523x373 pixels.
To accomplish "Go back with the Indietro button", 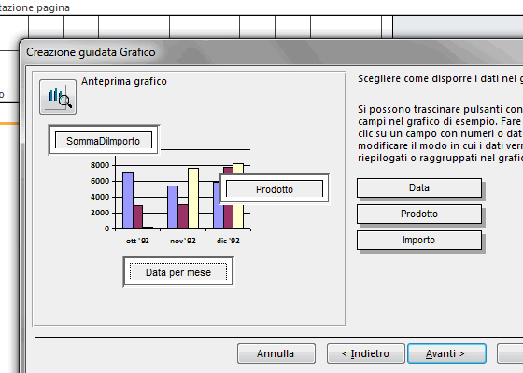I will pos(366,353).
